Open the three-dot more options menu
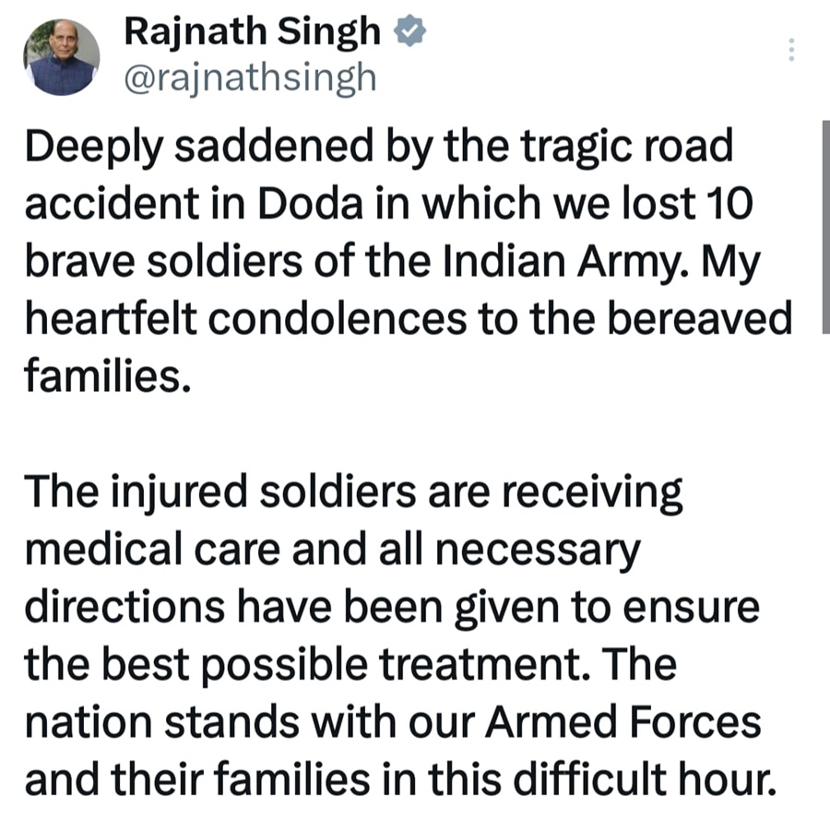The image size is (830, 819). [x=790, y=49]
